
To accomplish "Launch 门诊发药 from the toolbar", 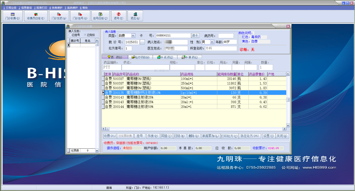I will [x=59, y=16].
